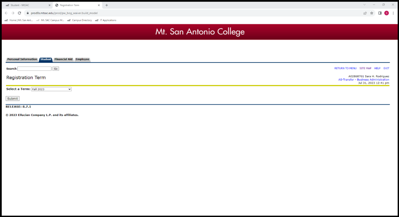Click the Ellucian Company copyright text
The height and width of the screenshot is (217, 399).
click(x=42, y=115)
